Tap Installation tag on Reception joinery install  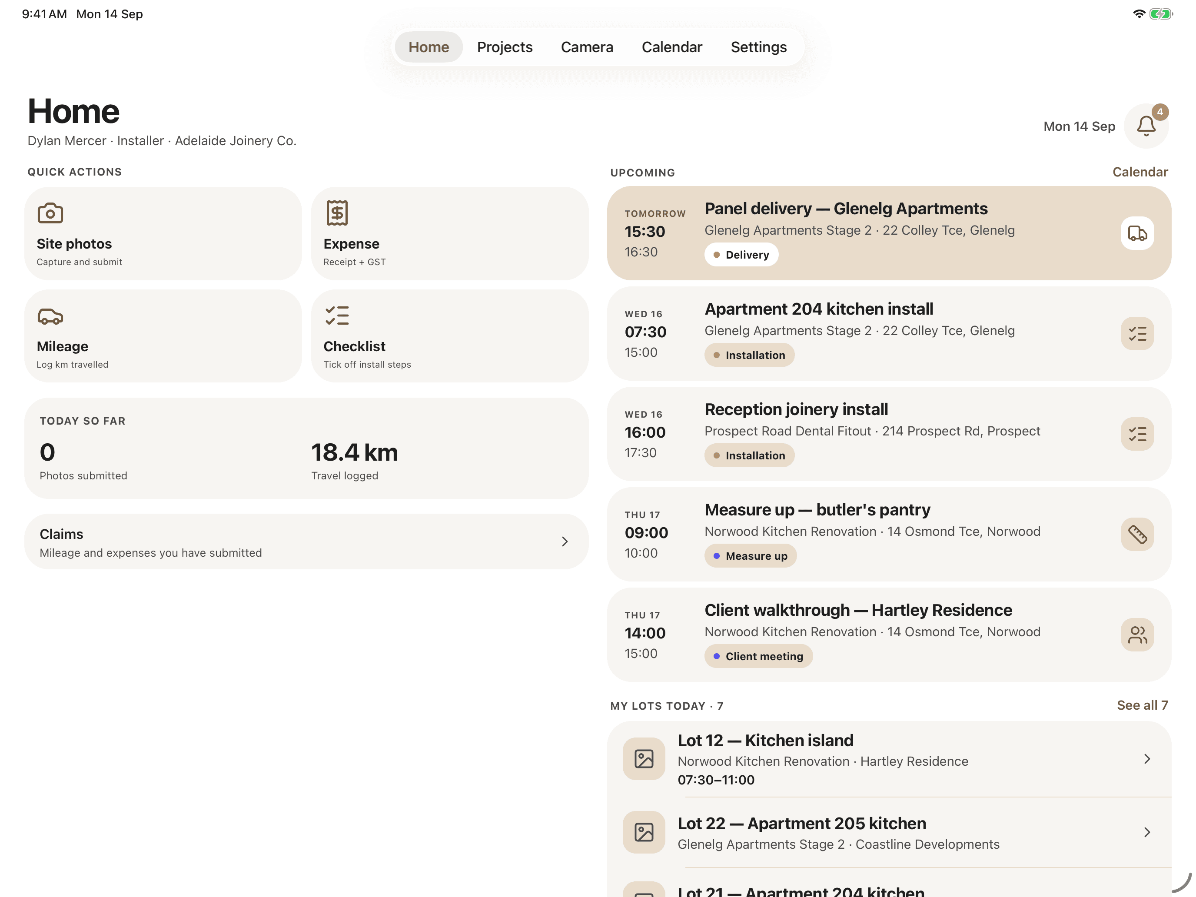(749, 456)
